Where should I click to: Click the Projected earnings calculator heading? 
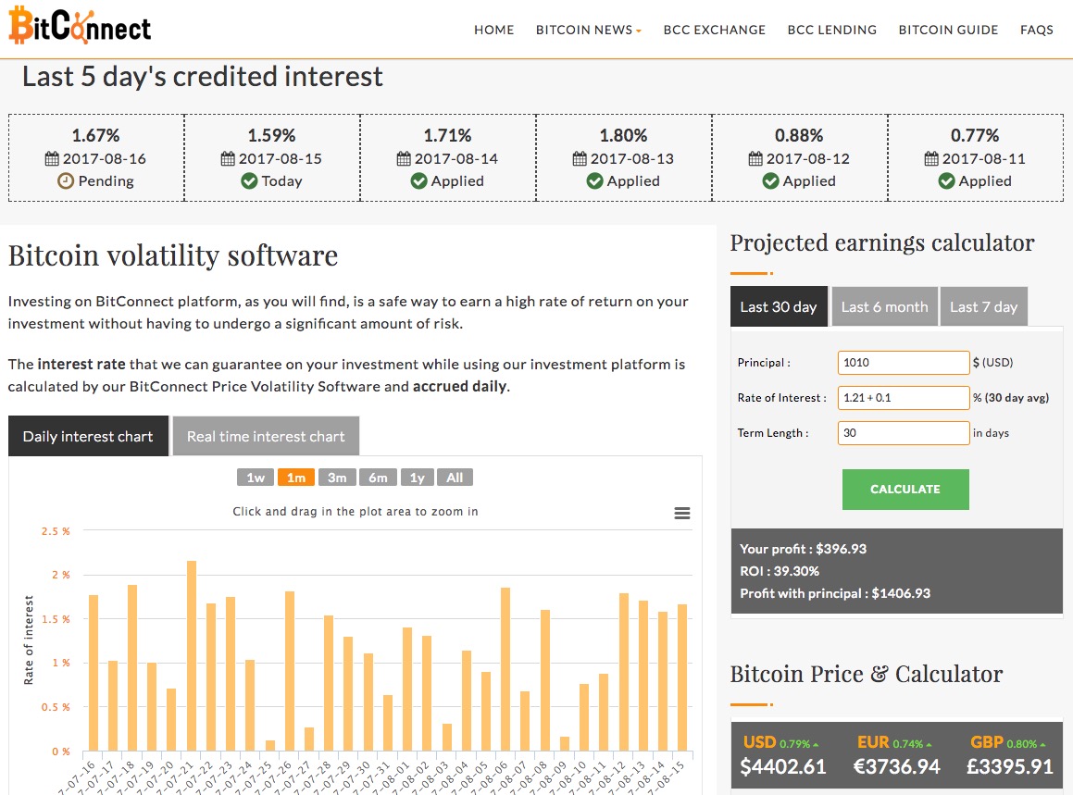(x=882, y=242)
